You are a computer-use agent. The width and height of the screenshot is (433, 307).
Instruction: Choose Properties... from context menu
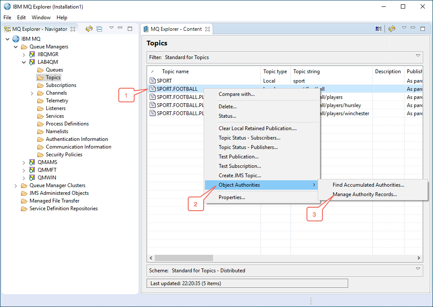(262, 197)
